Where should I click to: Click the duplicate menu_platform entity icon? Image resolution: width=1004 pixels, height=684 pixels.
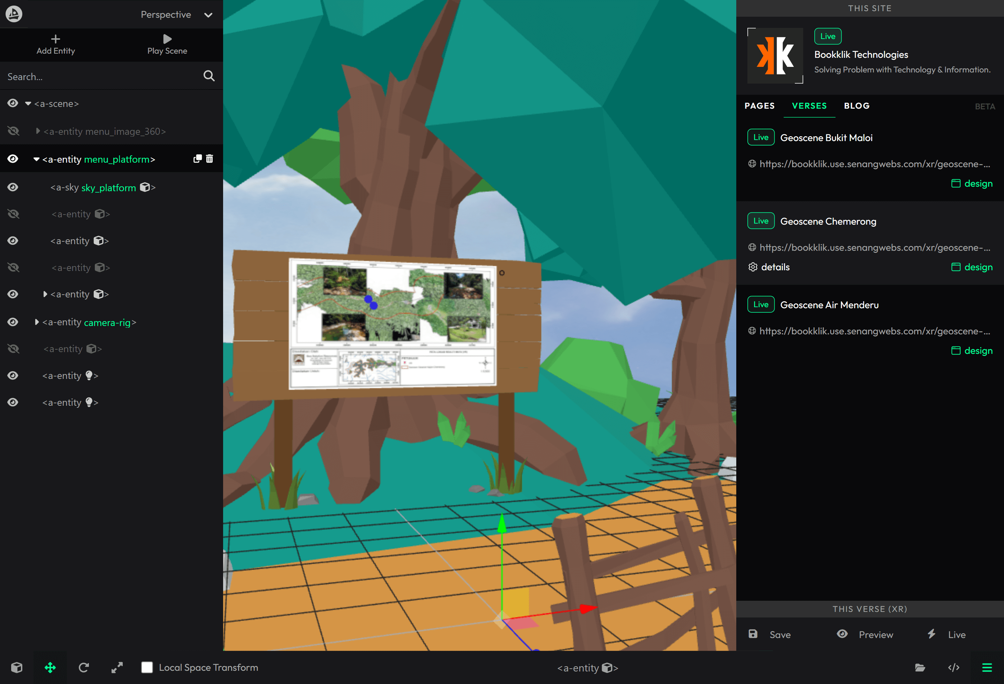coord(197,159)
